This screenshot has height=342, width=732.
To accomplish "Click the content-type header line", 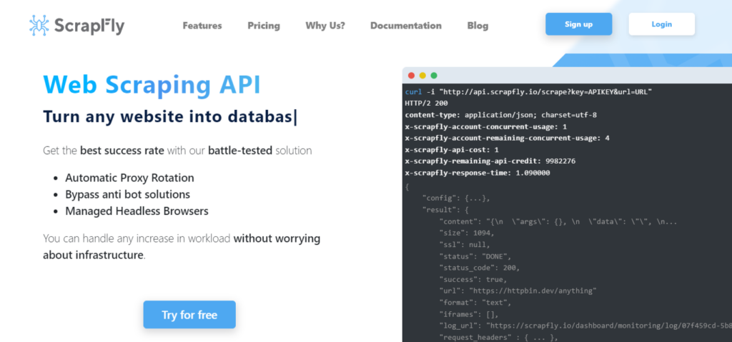I will pos(501,115).
